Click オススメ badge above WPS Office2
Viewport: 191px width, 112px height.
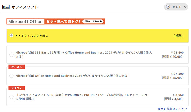tap(17, 88)
